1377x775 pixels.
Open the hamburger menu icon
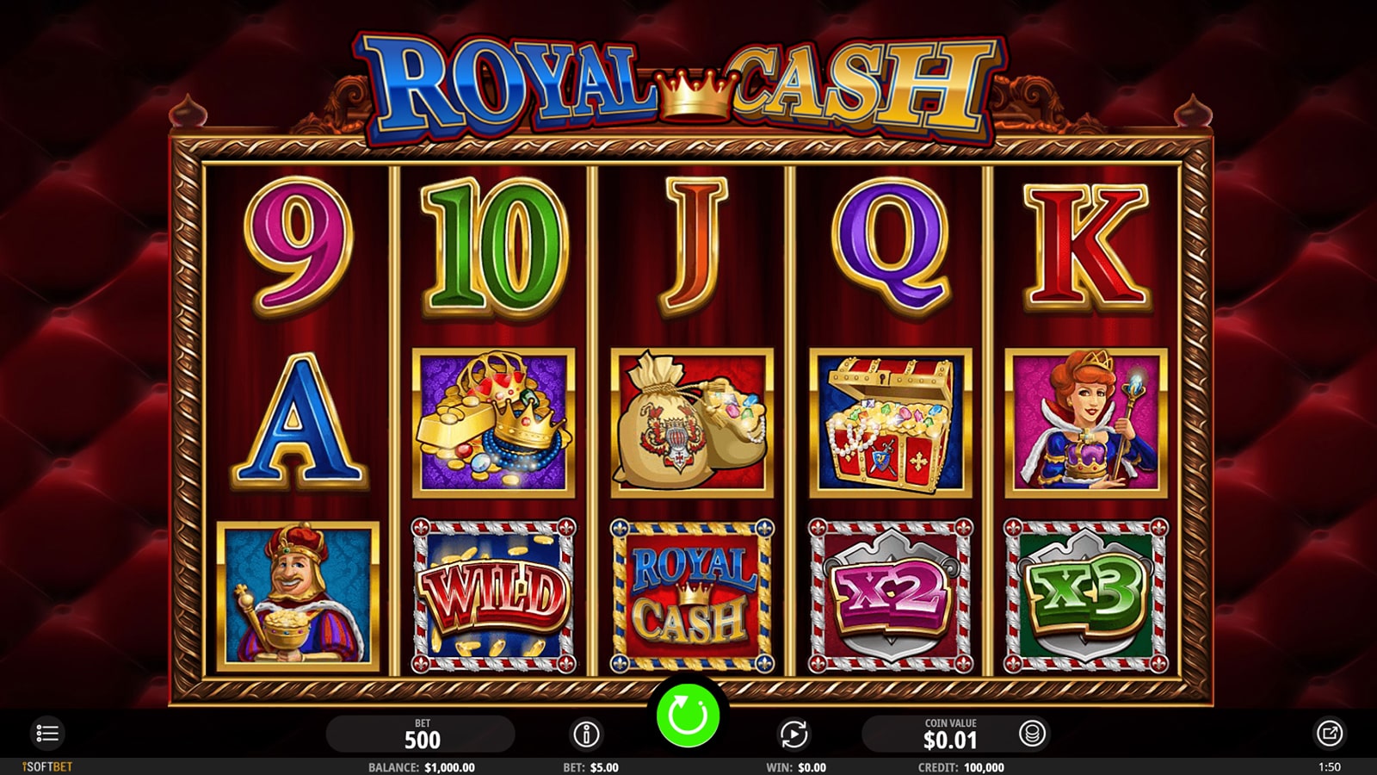pyautogui.click(x=47, y=734)
